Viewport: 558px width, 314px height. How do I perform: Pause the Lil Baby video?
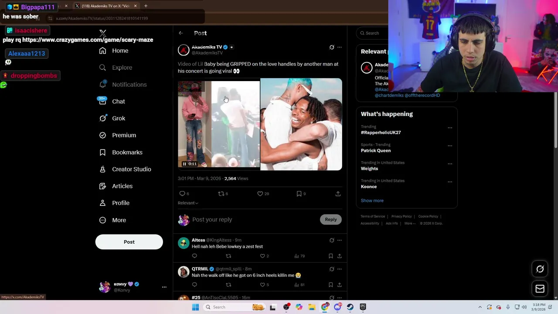(184, 164)
